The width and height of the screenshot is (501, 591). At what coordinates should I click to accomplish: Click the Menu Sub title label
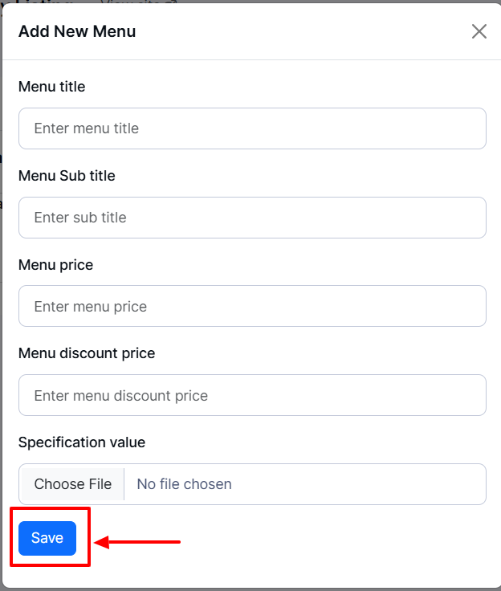coord(67,176)
